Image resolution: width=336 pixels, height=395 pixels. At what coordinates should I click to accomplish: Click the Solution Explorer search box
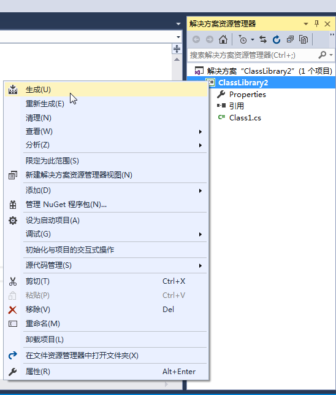[x=253, y=55]
